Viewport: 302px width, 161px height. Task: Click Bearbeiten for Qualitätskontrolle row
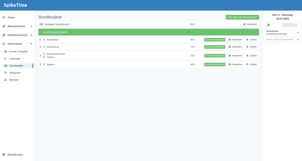235,56
